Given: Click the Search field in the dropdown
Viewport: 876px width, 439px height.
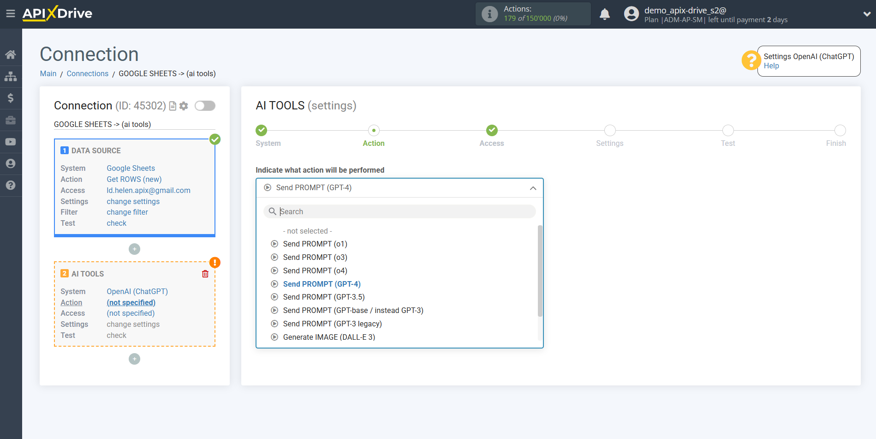Looking at the screenshot, I should 399,211.
